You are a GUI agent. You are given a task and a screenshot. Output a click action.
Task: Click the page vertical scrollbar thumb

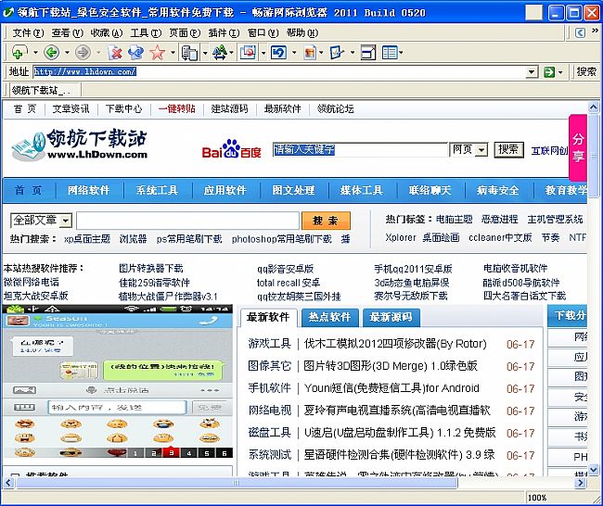(x=594, y=156)
